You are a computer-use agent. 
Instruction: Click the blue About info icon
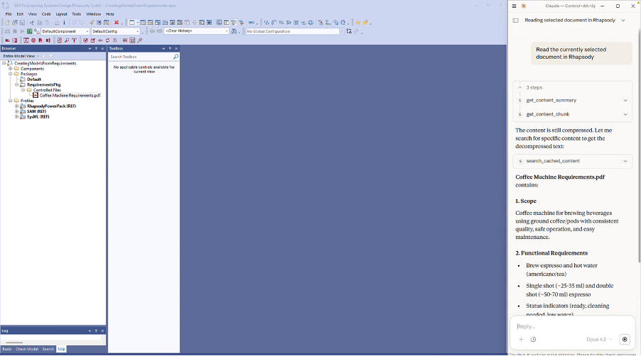(64, 23)
